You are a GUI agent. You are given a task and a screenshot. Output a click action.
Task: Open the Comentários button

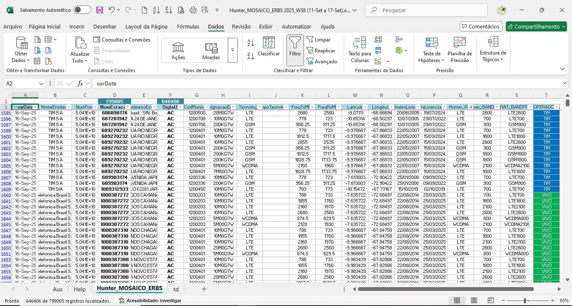(481, 26)
